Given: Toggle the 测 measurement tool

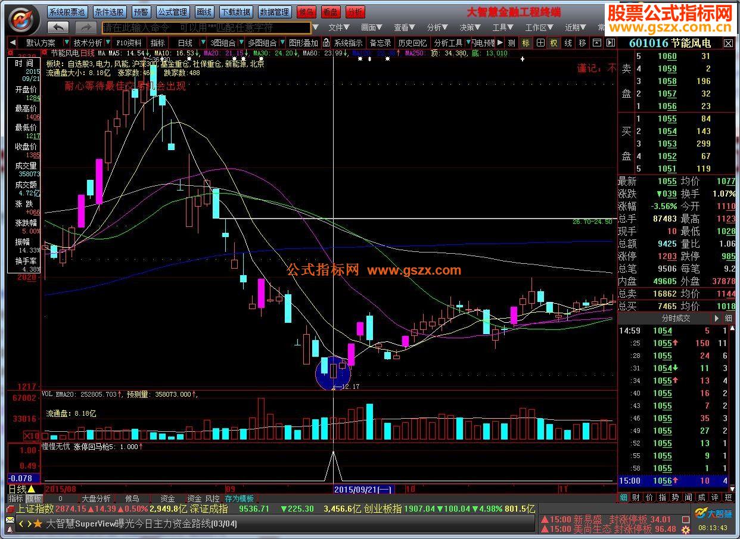Looking at the screenshot, I should point(511,43).
